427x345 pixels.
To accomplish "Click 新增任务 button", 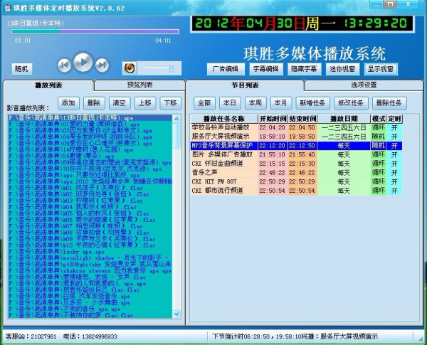I will click(x=312, y=103).
